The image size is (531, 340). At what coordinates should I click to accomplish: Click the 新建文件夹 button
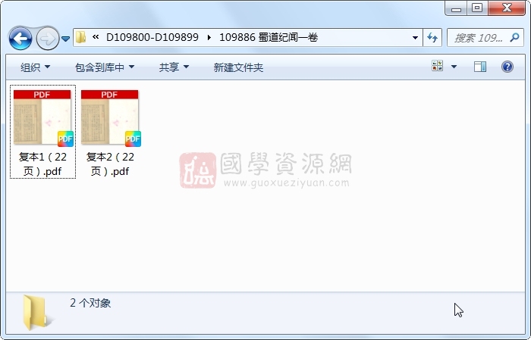(238, 67)
